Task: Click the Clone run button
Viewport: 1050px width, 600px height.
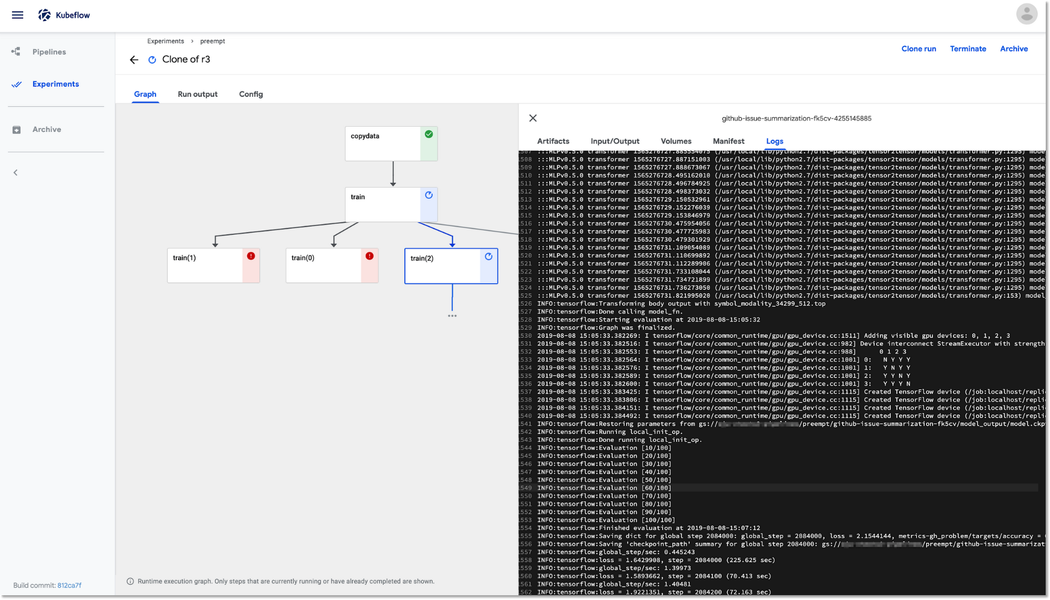Action: coord(919,49)
